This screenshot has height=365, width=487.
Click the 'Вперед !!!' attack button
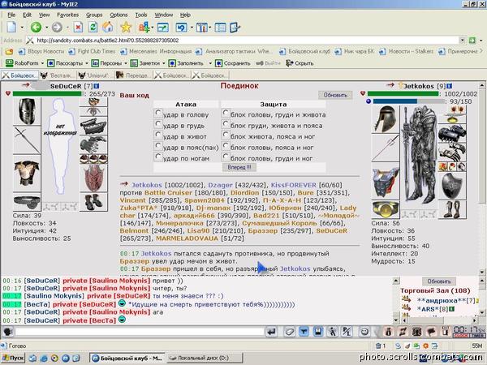point(239,167)
